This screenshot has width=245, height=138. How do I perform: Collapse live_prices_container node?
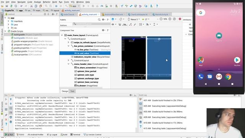[x=69, y=46]
